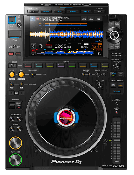The height and width of the screenshot is (175, 134).
Task: Push the DELETE button
Action: (98, 75)
